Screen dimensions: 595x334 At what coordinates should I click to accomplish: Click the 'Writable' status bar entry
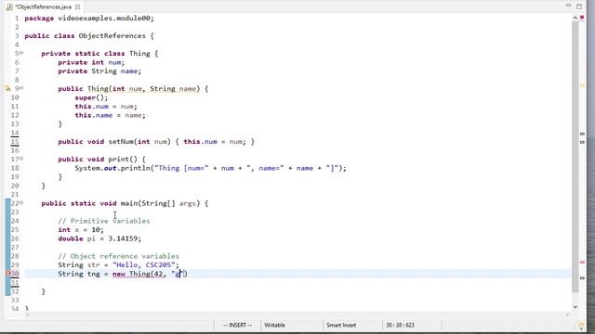(274, 325)
